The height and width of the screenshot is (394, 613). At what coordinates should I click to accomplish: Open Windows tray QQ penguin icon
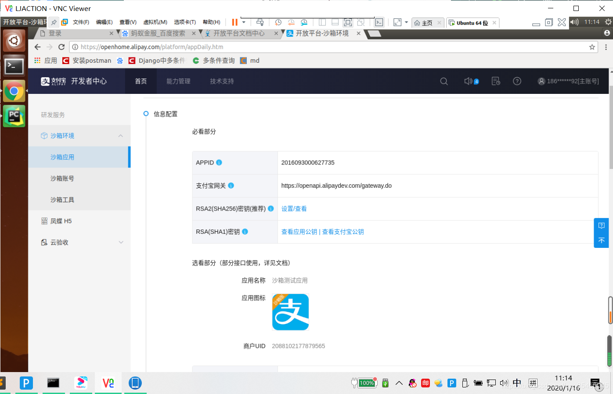pos(412,383)
